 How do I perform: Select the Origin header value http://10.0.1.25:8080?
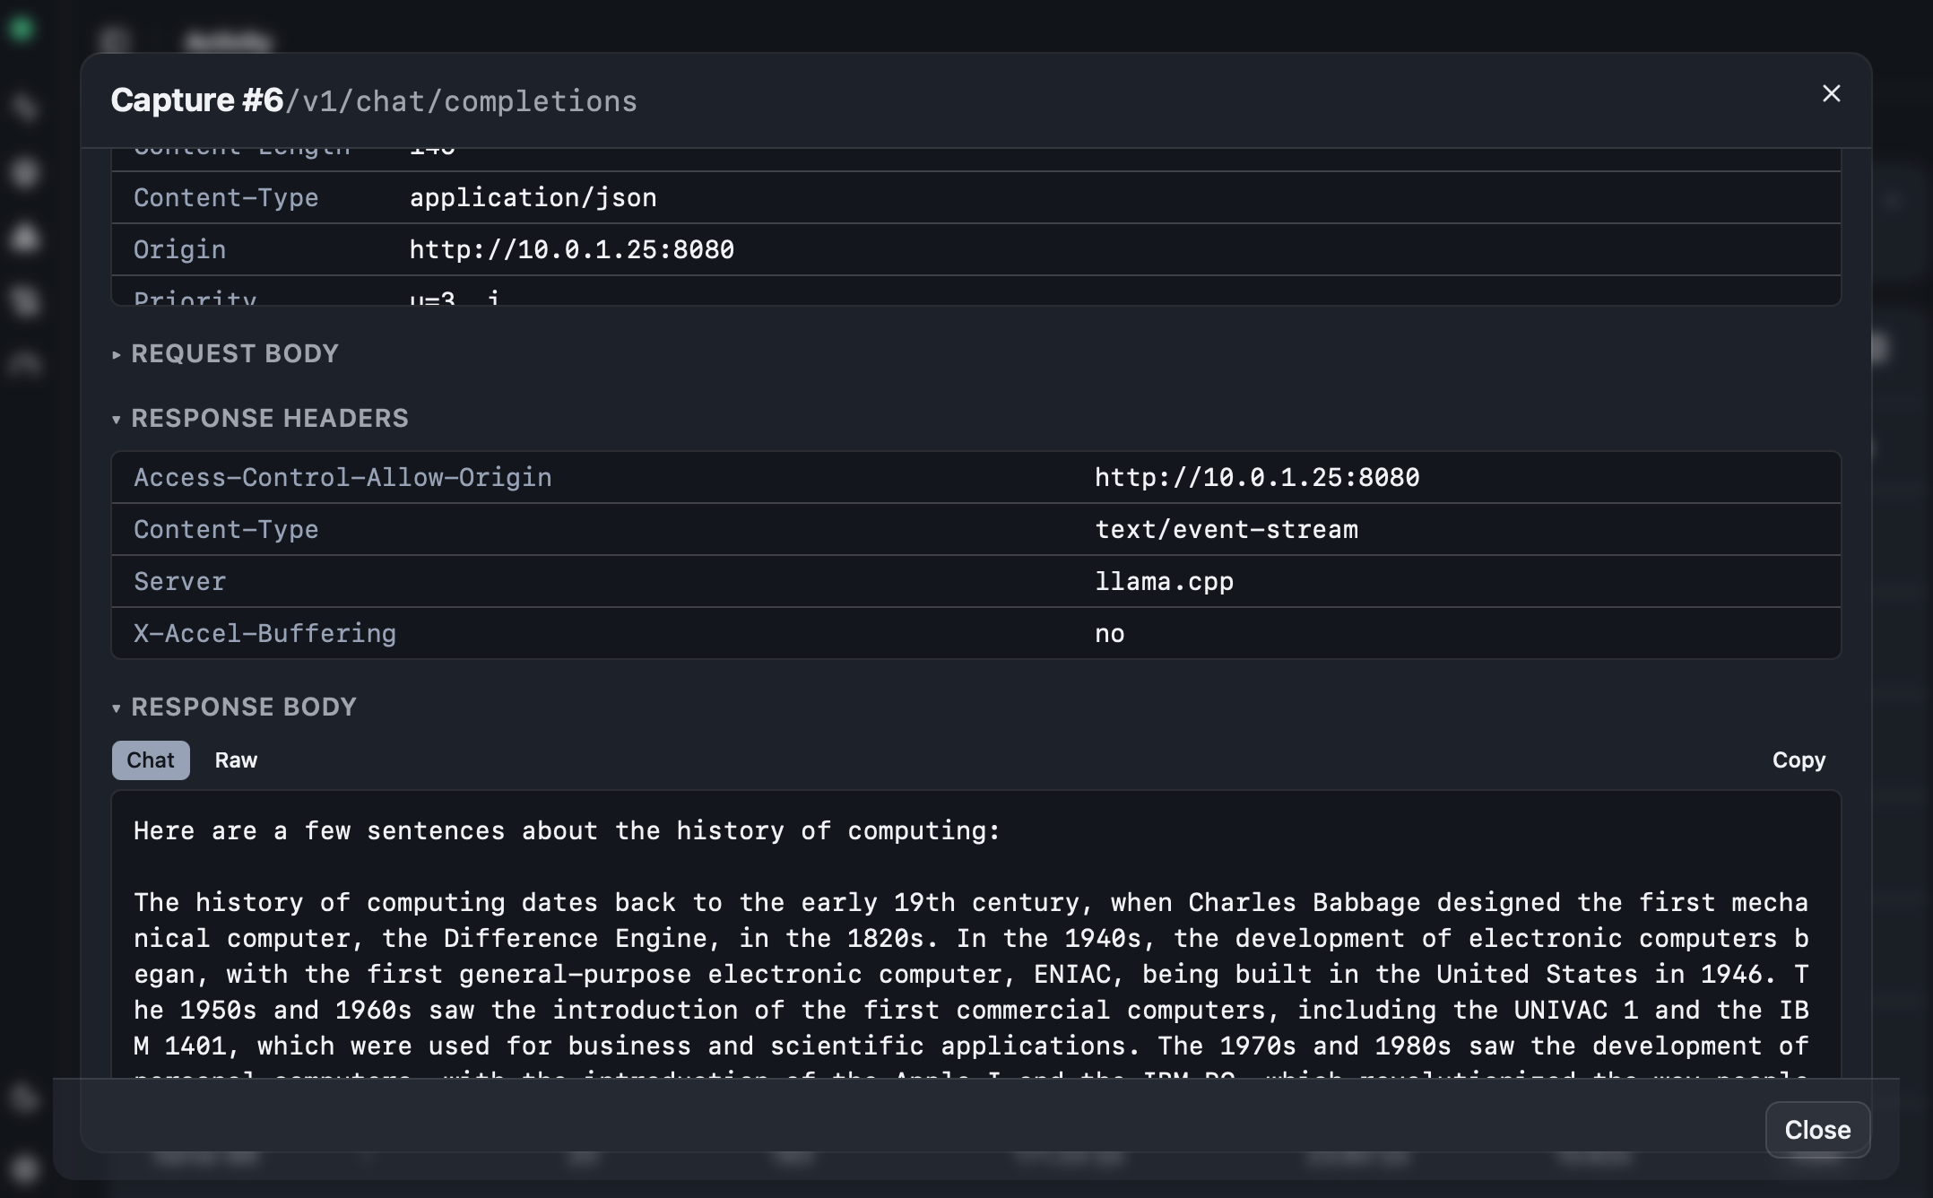pyautogui.click(x=571, y=249)
